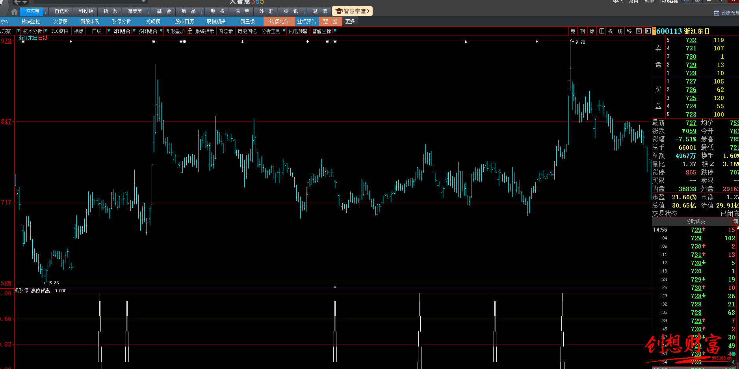Click the 备忘录 toolbar item
739x369 pixels.
[226, 31]
